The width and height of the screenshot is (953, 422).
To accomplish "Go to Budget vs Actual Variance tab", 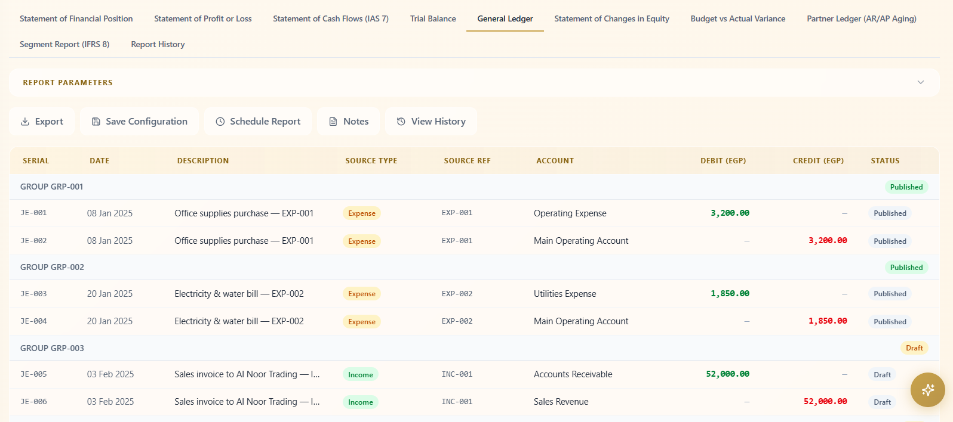I will coord(738,18).
